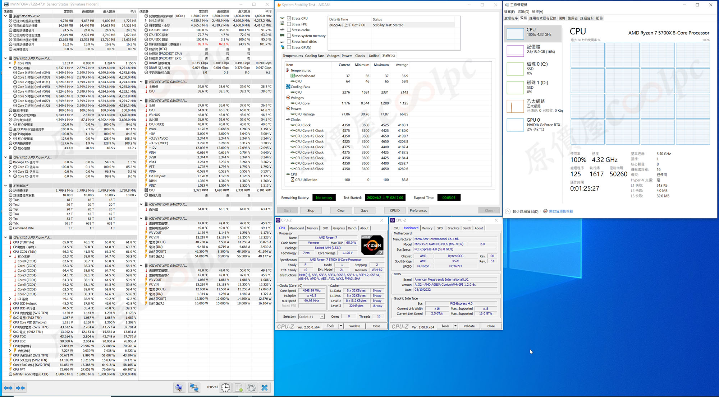The height and width of the screenshot is (397, 719).
Task: Click Validate in CPU-Z Mainboard window
Action: click(x=469, y=326)
